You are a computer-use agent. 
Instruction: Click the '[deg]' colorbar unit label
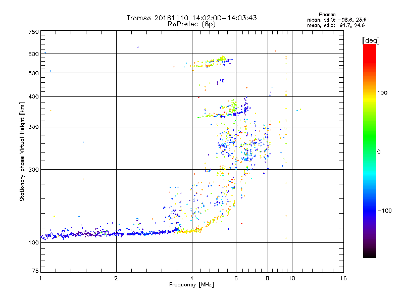click(371, 40)
